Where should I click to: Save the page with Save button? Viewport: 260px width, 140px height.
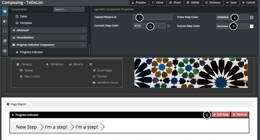[x=231, y=2]
